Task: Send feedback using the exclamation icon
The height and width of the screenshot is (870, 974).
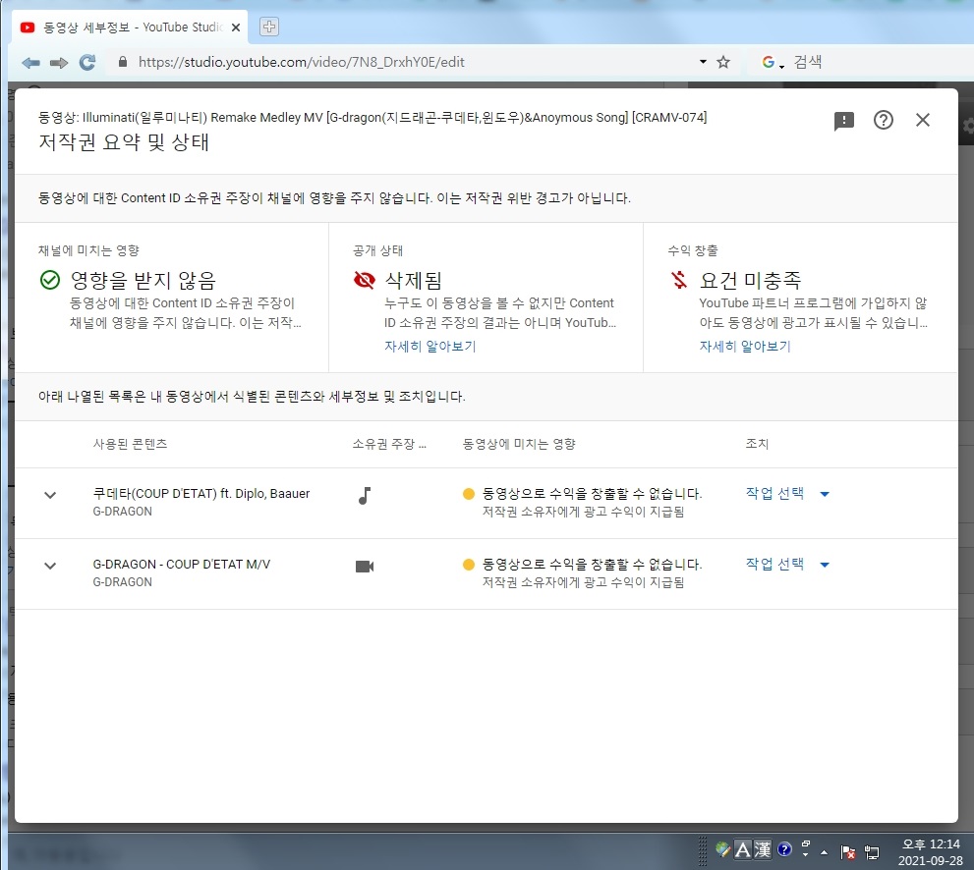Action: 843,121
